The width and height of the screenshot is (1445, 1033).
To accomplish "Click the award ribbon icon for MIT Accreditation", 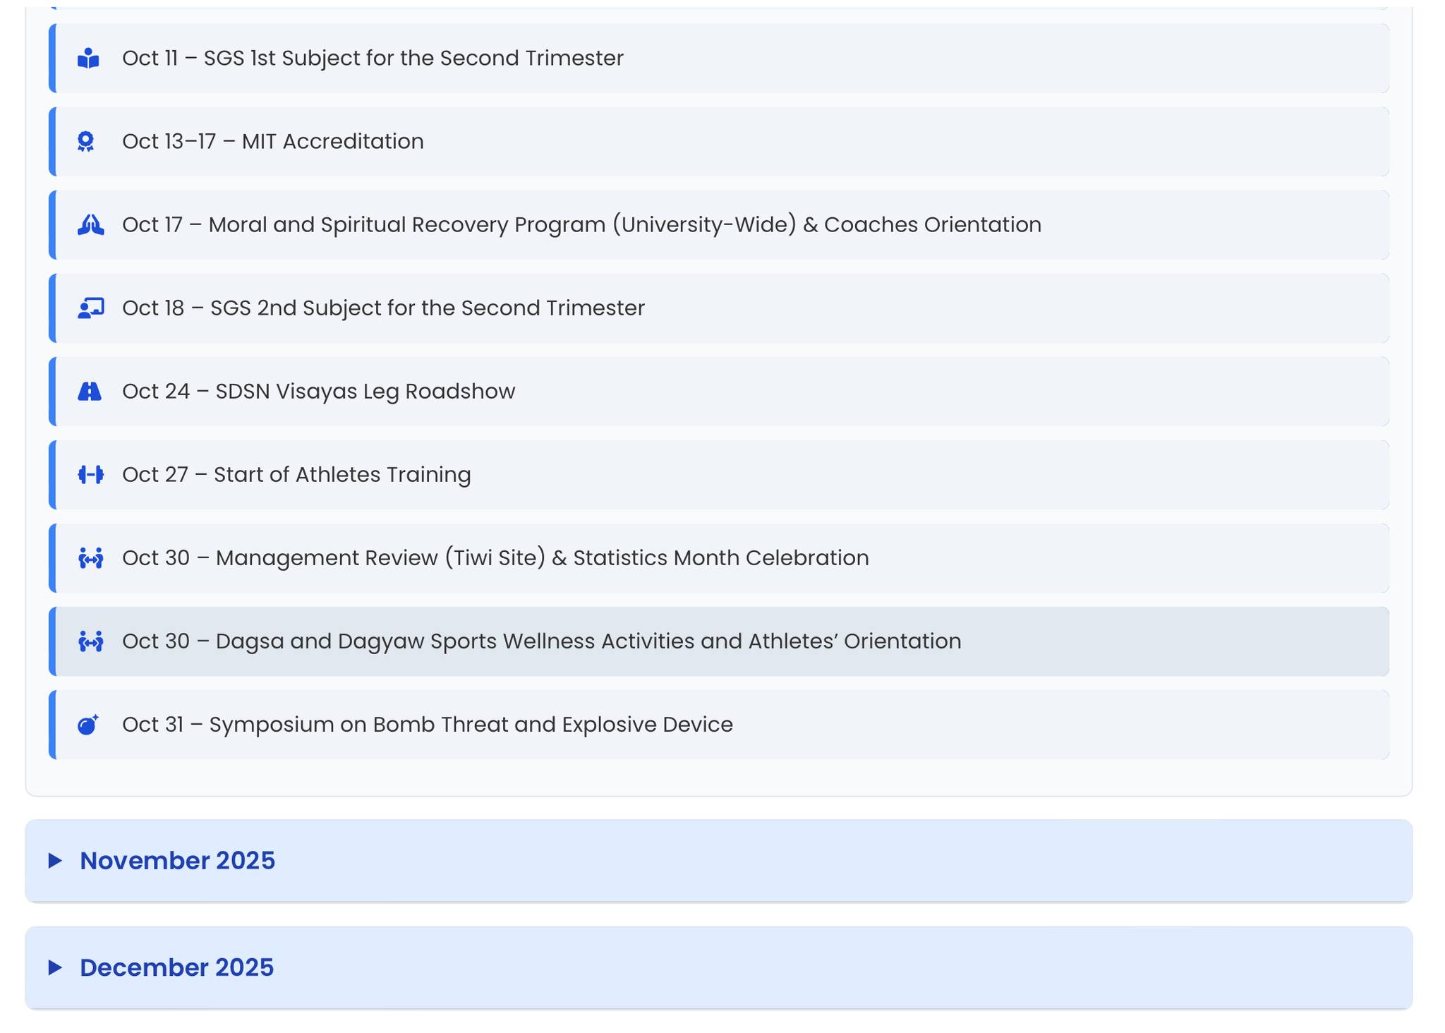I will (86, 142).
